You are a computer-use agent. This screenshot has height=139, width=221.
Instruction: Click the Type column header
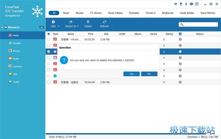click(55, 34)
